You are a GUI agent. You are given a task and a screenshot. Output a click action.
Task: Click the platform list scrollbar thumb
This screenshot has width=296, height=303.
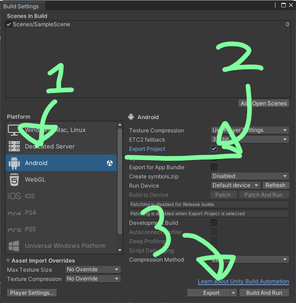120,181
